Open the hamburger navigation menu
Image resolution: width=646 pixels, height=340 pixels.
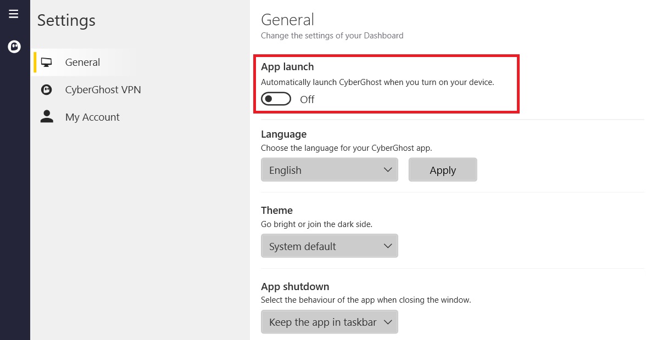click(14, 14)
